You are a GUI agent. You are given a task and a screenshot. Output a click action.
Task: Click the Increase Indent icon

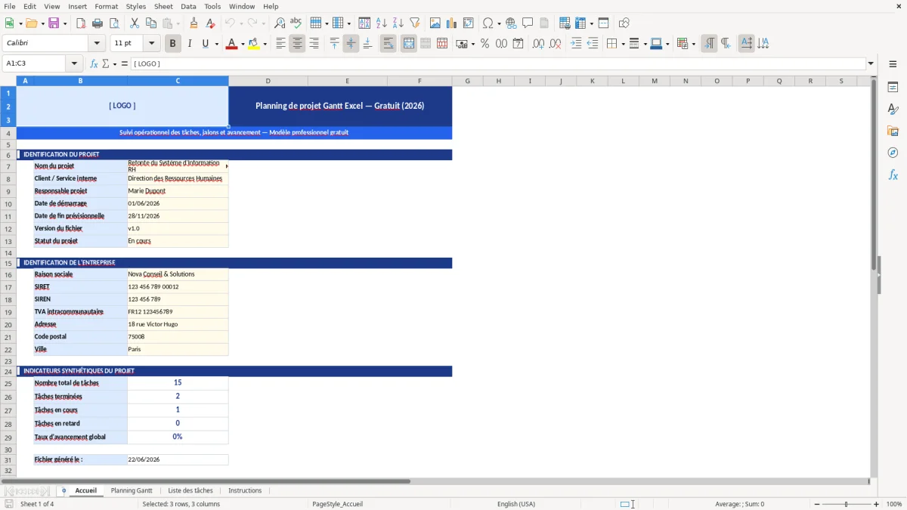pos(576,44)
